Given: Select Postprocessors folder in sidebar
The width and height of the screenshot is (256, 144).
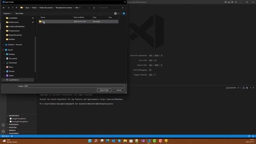Looking at the screenshot, I should coord(14,31).
